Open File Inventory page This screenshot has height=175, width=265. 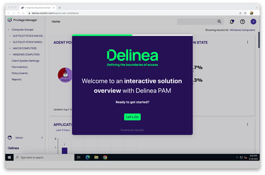[19, 67]
